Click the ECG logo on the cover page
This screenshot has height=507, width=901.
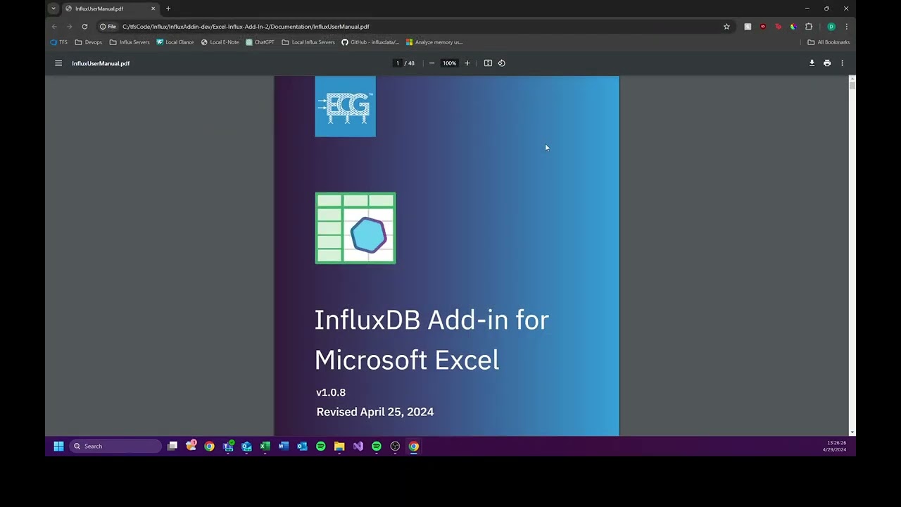tap(345, 106)
